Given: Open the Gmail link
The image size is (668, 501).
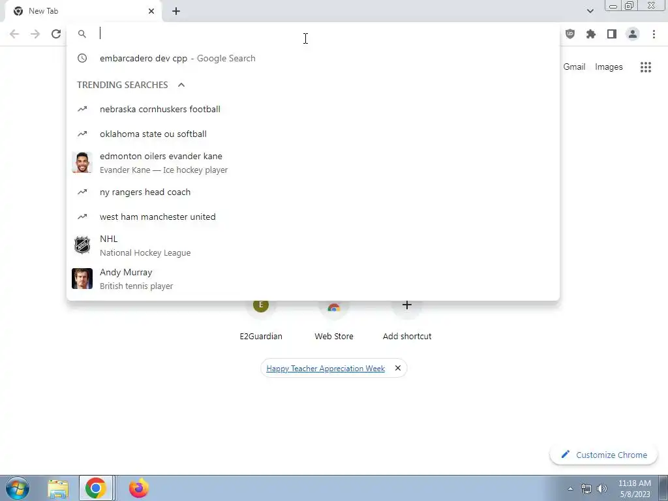Looking at the screenshot, I should click(x=574, y=67).
